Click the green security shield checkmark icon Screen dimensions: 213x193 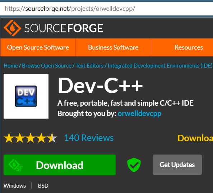[x=134, y=165]
